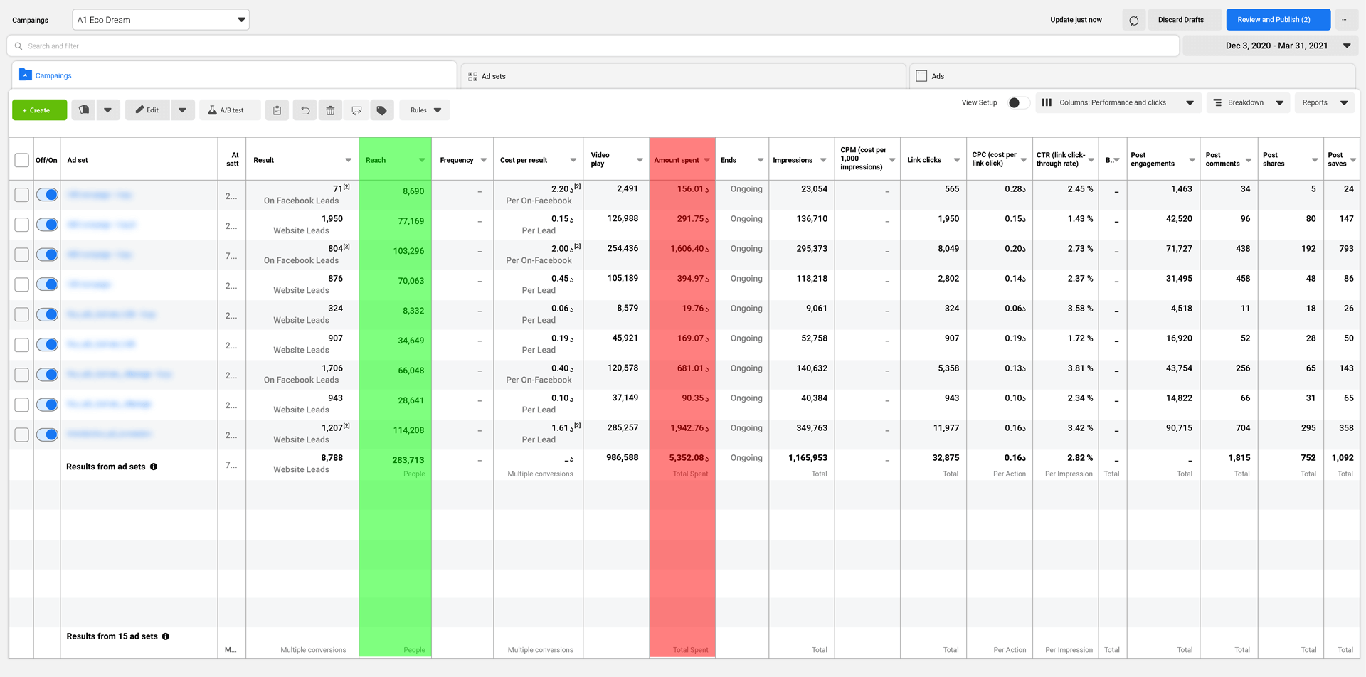
Task: Toggle the View Setup switch
Action: [x=1018, y=102]
